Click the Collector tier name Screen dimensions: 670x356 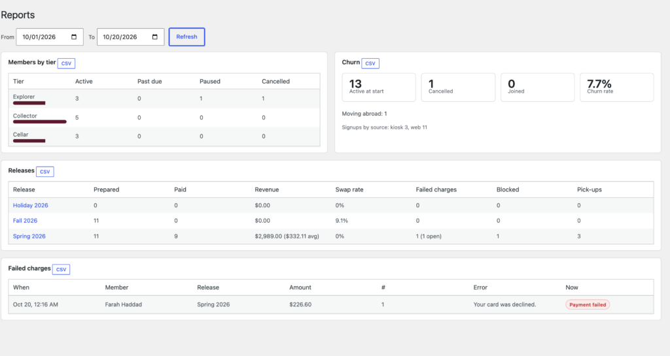pyautogui.click(x=25, y=116)
